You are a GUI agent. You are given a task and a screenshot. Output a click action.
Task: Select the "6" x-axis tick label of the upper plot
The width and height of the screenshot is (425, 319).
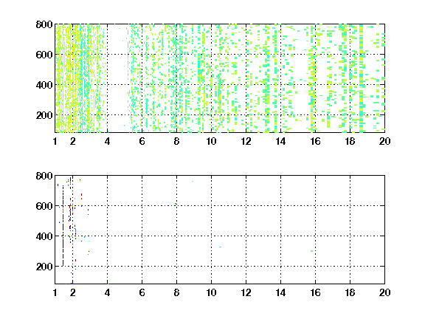[x=142, y=141]
